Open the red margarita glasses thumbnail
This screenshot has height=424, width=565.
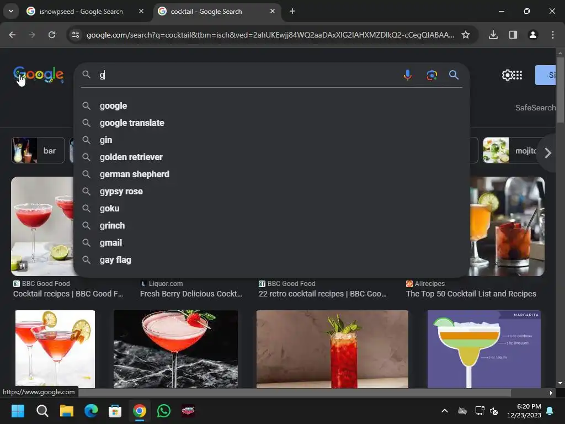click(42, 226)
